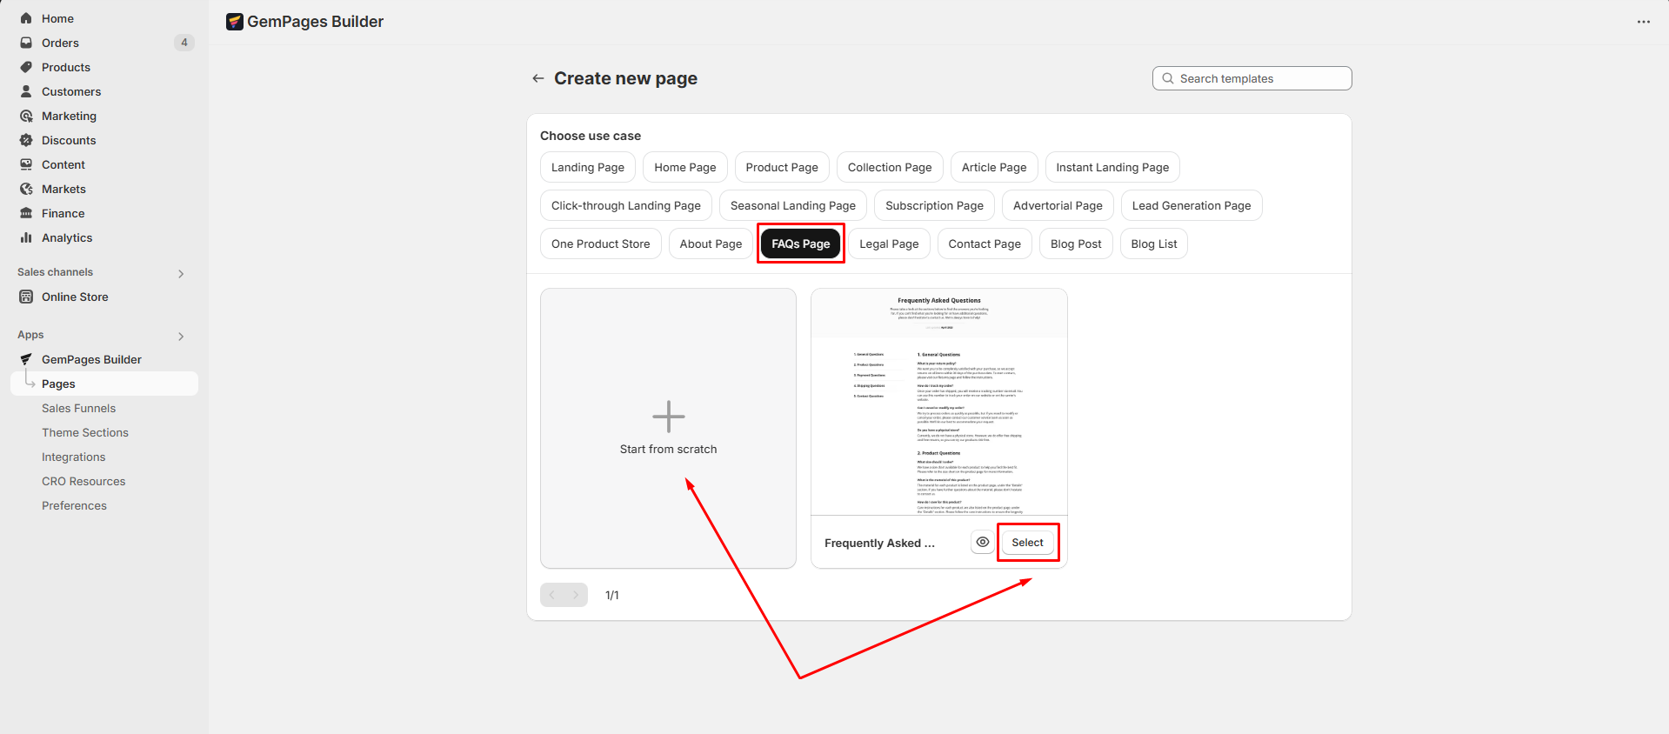Image resolution: width=1669 pixels, height=734 pixels.
Task: Open Sales Funnels in GemPages menu
Action: (x=78, y=408)
